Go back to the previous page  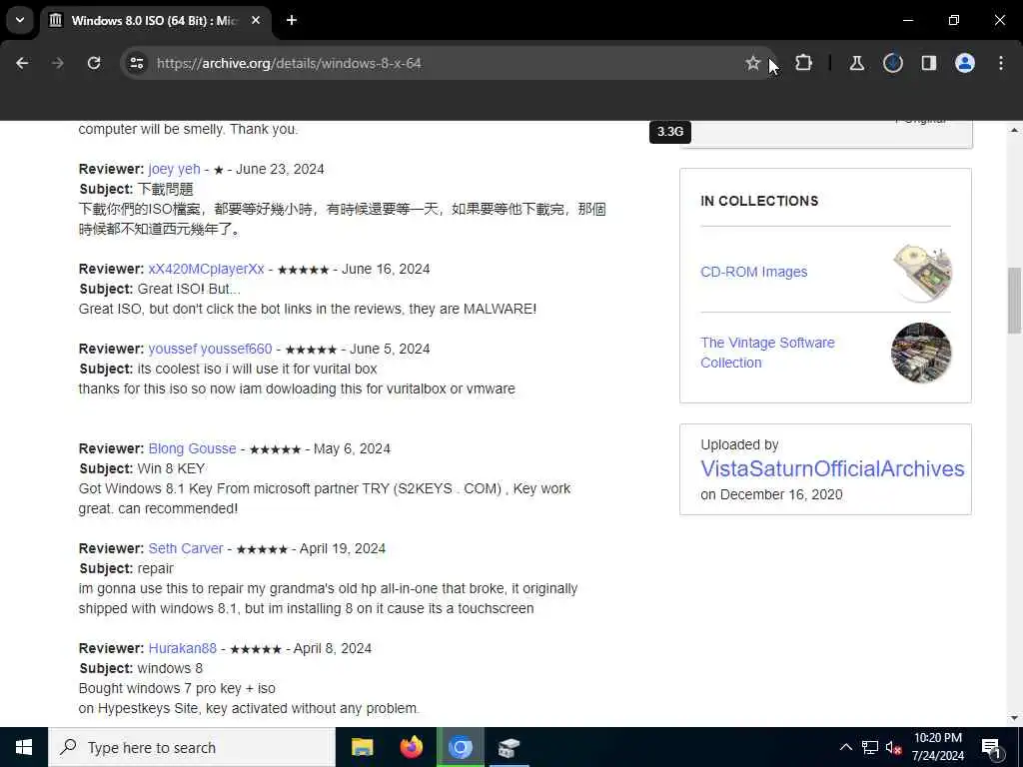coord(22,63)
